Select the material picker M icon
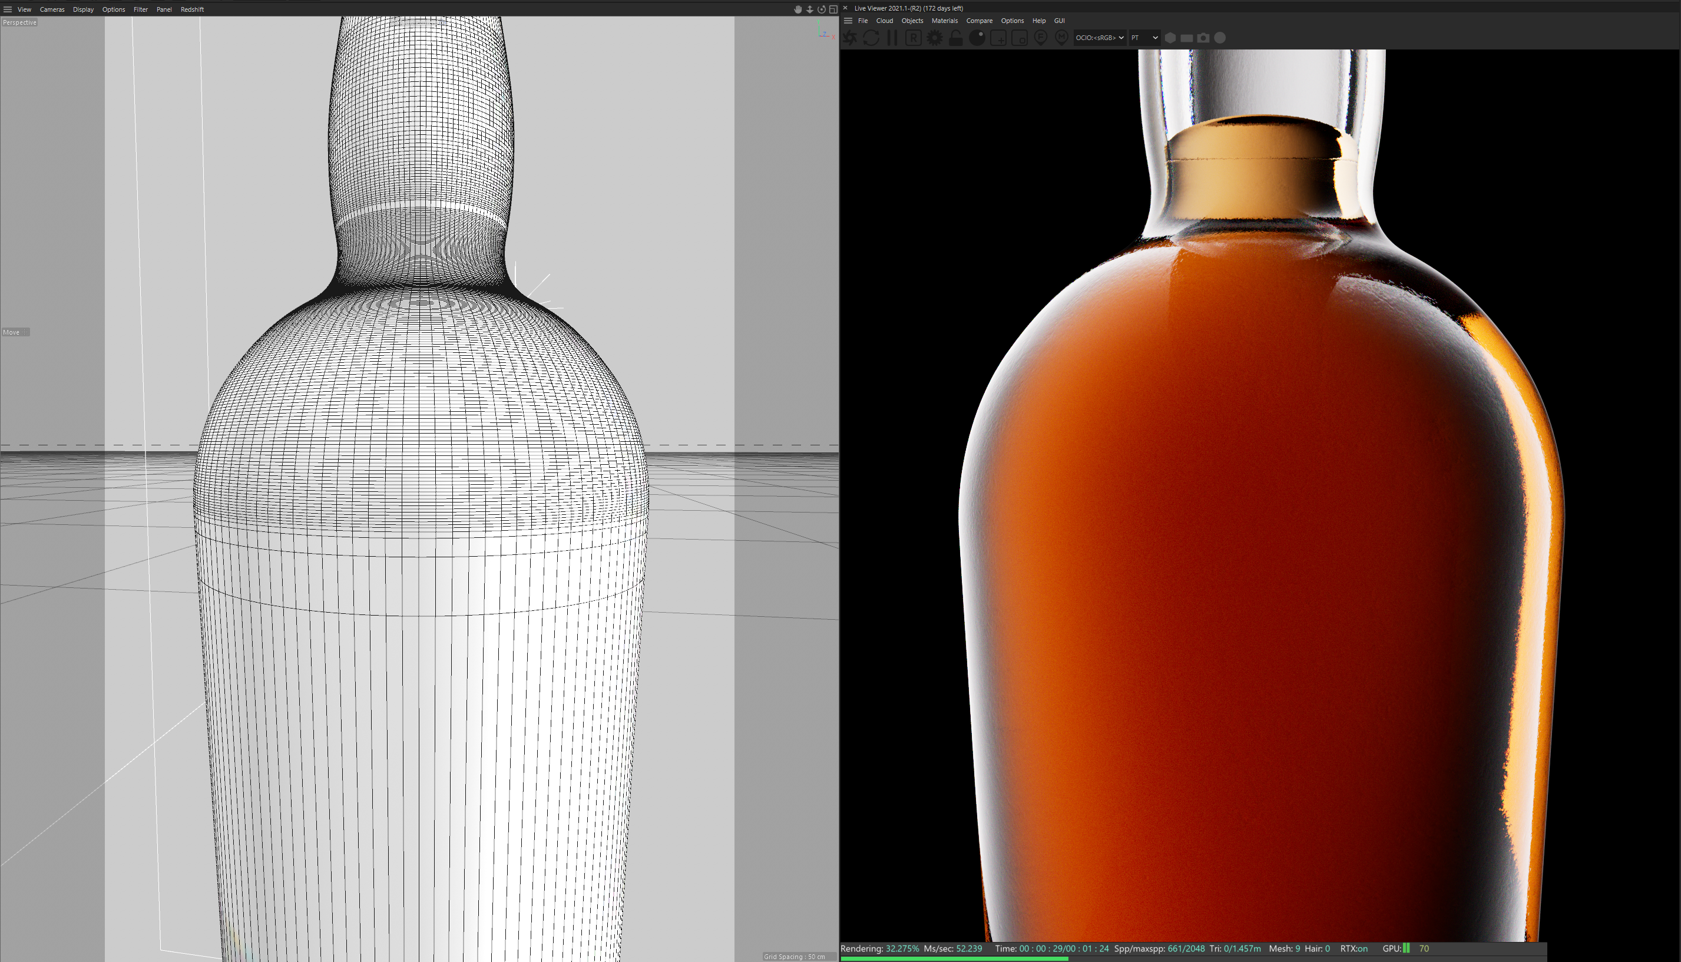Image resolution: width=1681 pixels, height=962 pixels. 1061,38
